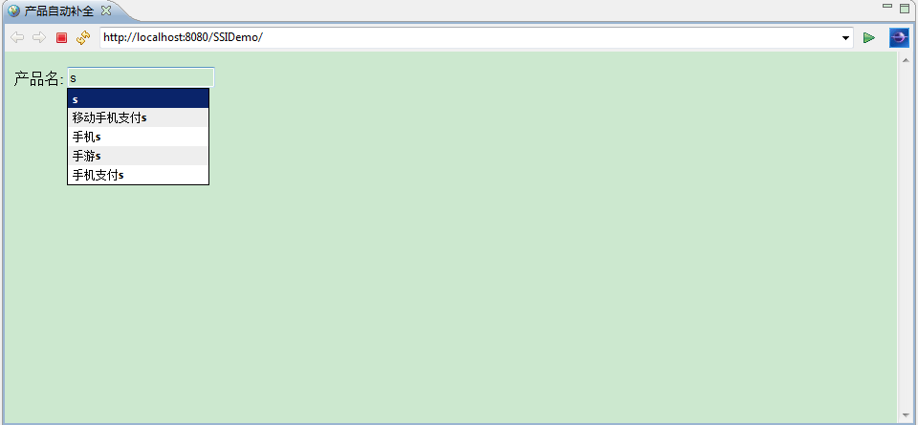Close the 产品自动补全 tab with its X

point(106,11)
